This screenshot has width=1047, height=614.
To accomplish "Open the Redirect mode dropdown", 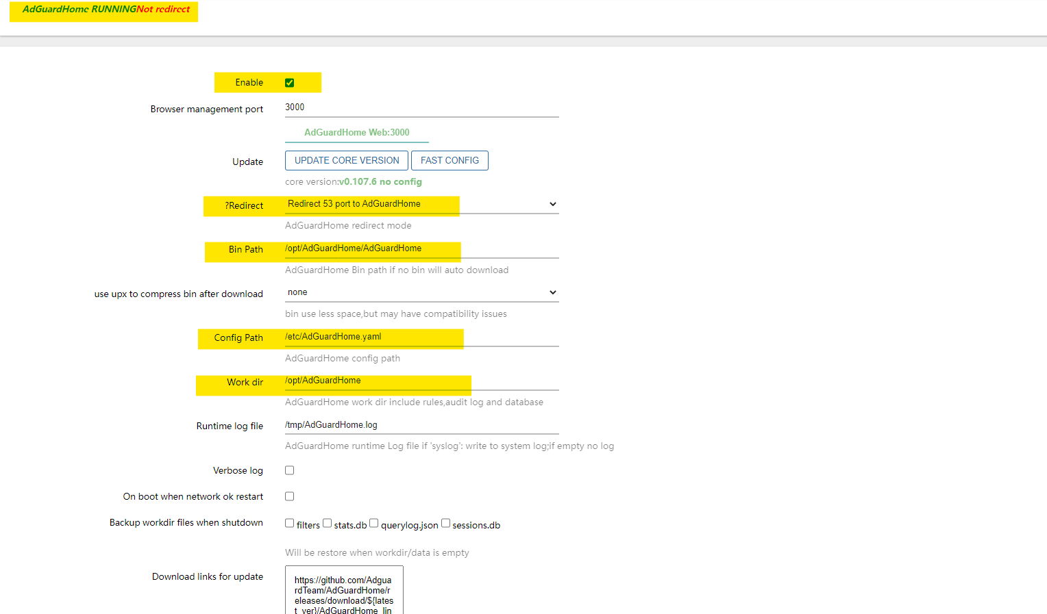I will click(x=422, y=204).
